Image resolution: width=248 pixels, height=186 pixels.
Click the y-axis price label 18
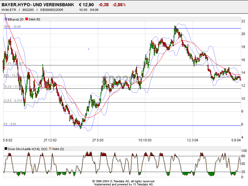[x=243, y=47]
